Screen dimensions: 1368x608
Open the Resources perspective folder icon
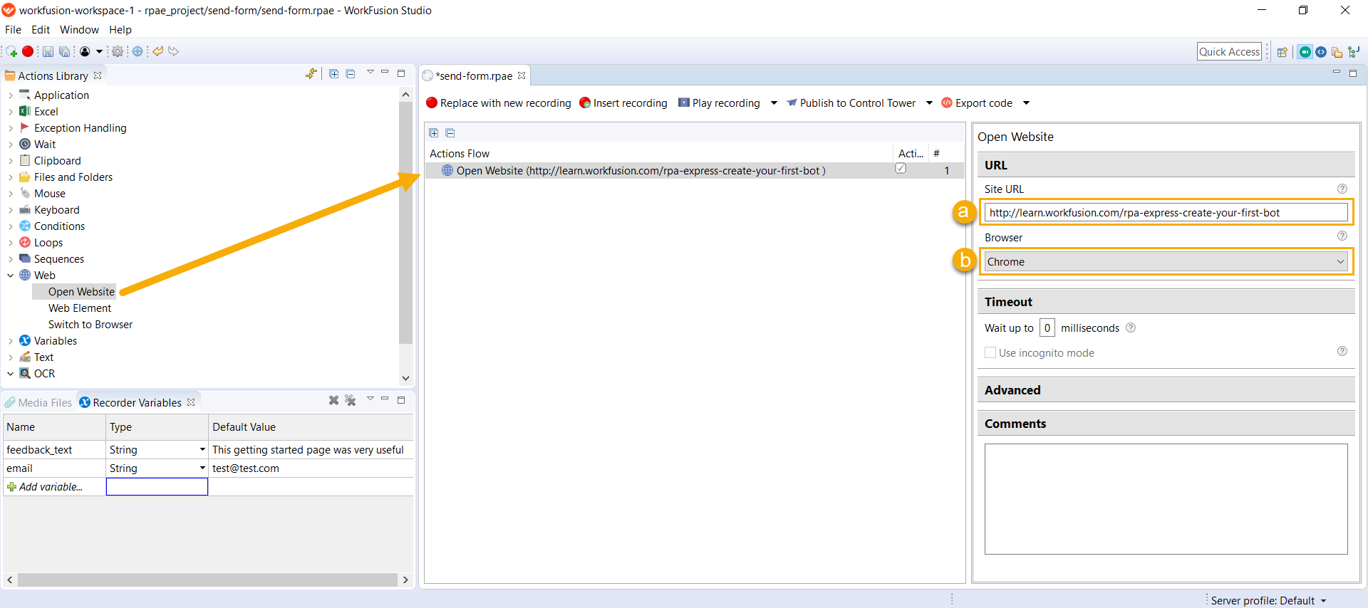[x=1337, y=52]
